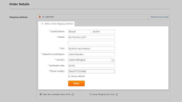Screen dimensions: 182x102
Task: Click the orange user profile icon
Action: [40, 17]
